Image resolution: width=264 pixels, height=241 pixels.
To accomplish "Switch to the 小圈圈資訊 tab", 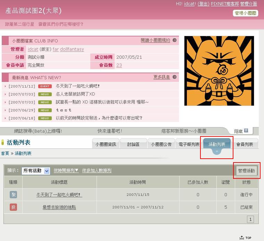I will point(106,144).
